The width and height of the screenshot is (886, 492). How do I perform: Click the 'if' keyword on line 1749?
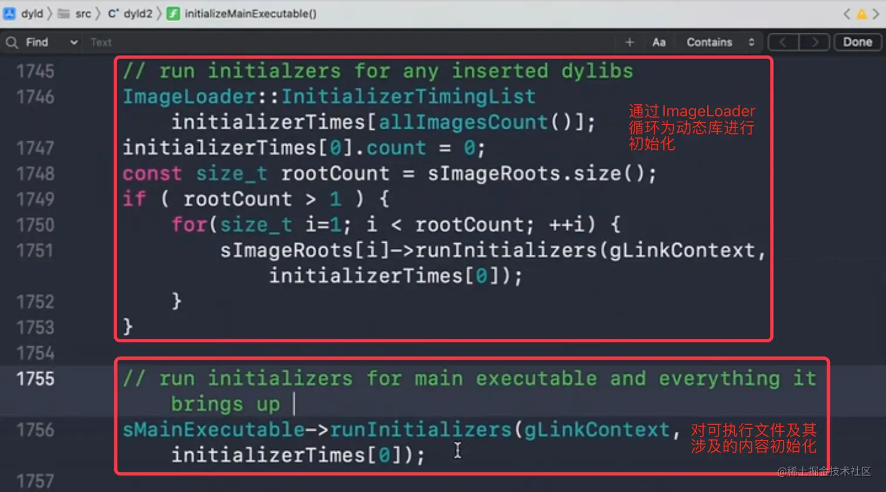pyautogui.click(x=134, y=199)
